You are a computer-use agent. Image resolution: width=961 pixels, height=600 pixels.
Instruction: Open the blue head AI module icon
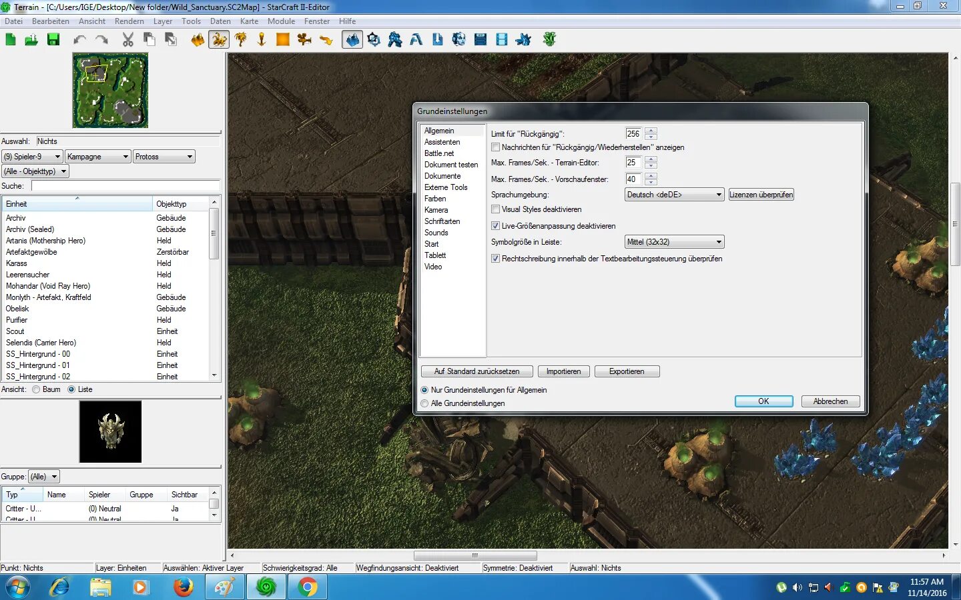click(459, 40)
